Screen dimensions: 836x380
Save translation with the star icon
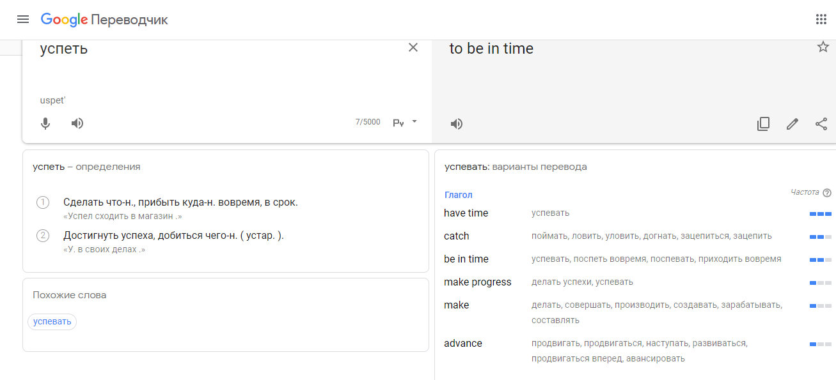click(823, 47)
